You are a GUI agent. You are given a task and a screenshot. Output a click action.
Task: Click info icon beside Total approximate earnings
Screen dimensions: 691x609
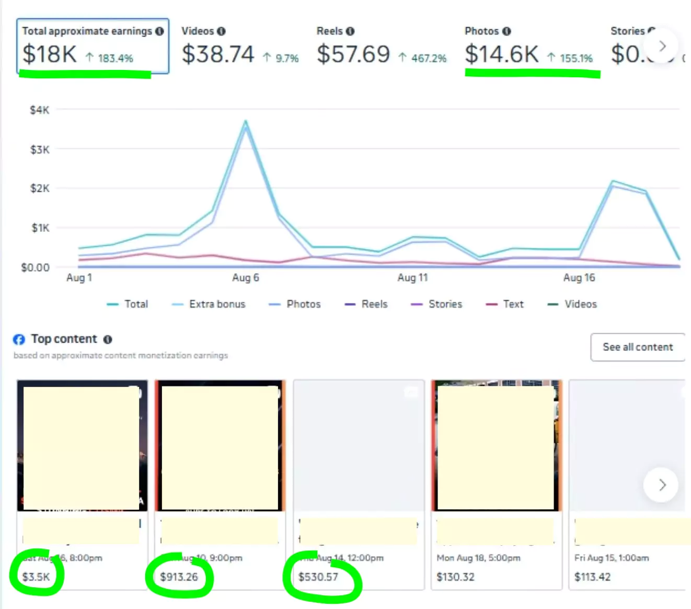pos(159,31)
